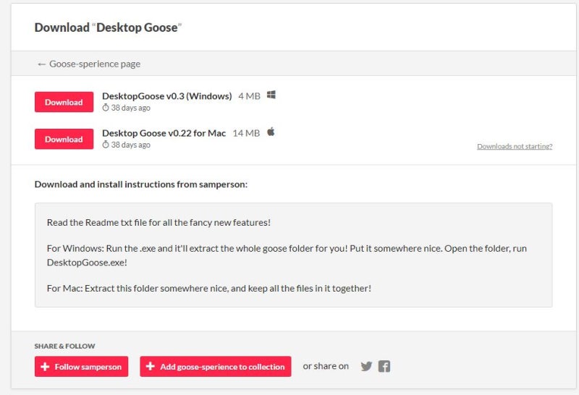The width and height of the screenshot is (579, 395).
Task: Click the back arrow before Goose-sperience page
Action: 41,64
